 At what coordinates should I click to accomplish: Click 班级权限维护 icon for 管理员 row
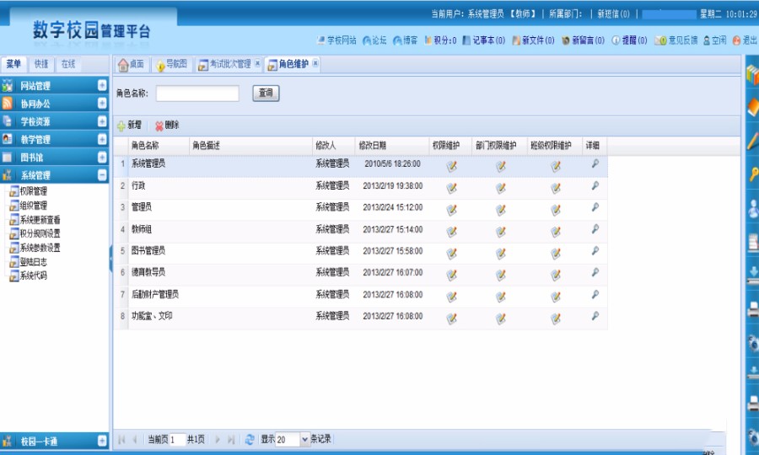(x=556, y=209)
